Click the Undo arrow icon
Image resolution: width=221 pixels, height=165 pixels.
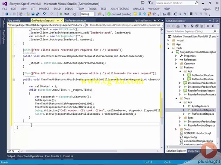pyautogui.click(x=44, y=14)
